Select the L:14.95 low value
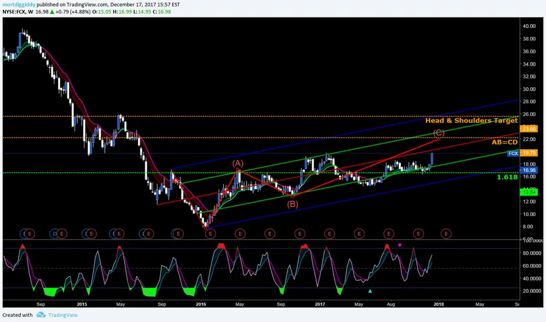546x322 pixels. 142,12
